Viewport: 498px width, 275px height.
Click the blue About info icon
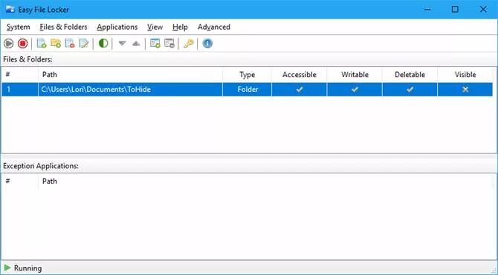207,44
